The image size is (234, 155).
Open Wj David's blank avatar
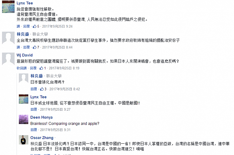8,59
